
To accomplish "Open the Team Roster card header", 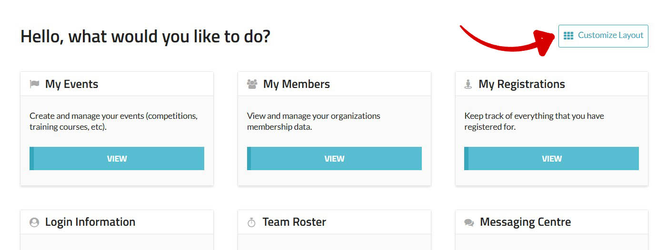I will (x=294, y=222).
